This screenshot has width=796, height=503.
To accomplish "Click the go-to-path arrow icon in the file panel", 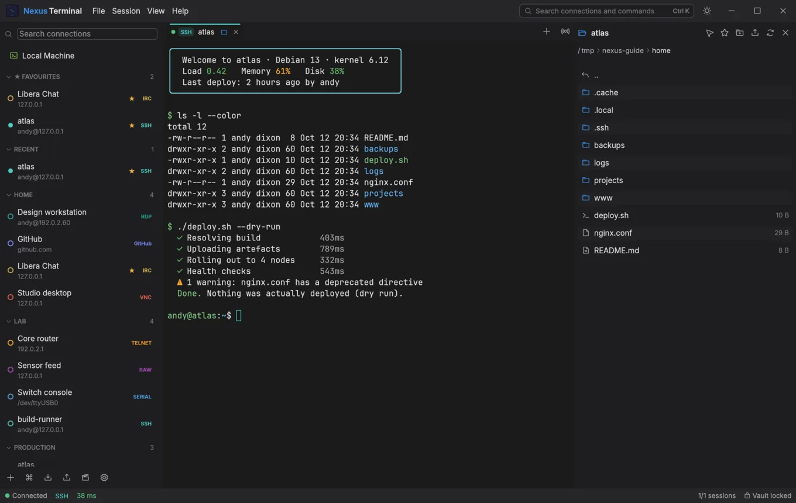I will (709, 33).
